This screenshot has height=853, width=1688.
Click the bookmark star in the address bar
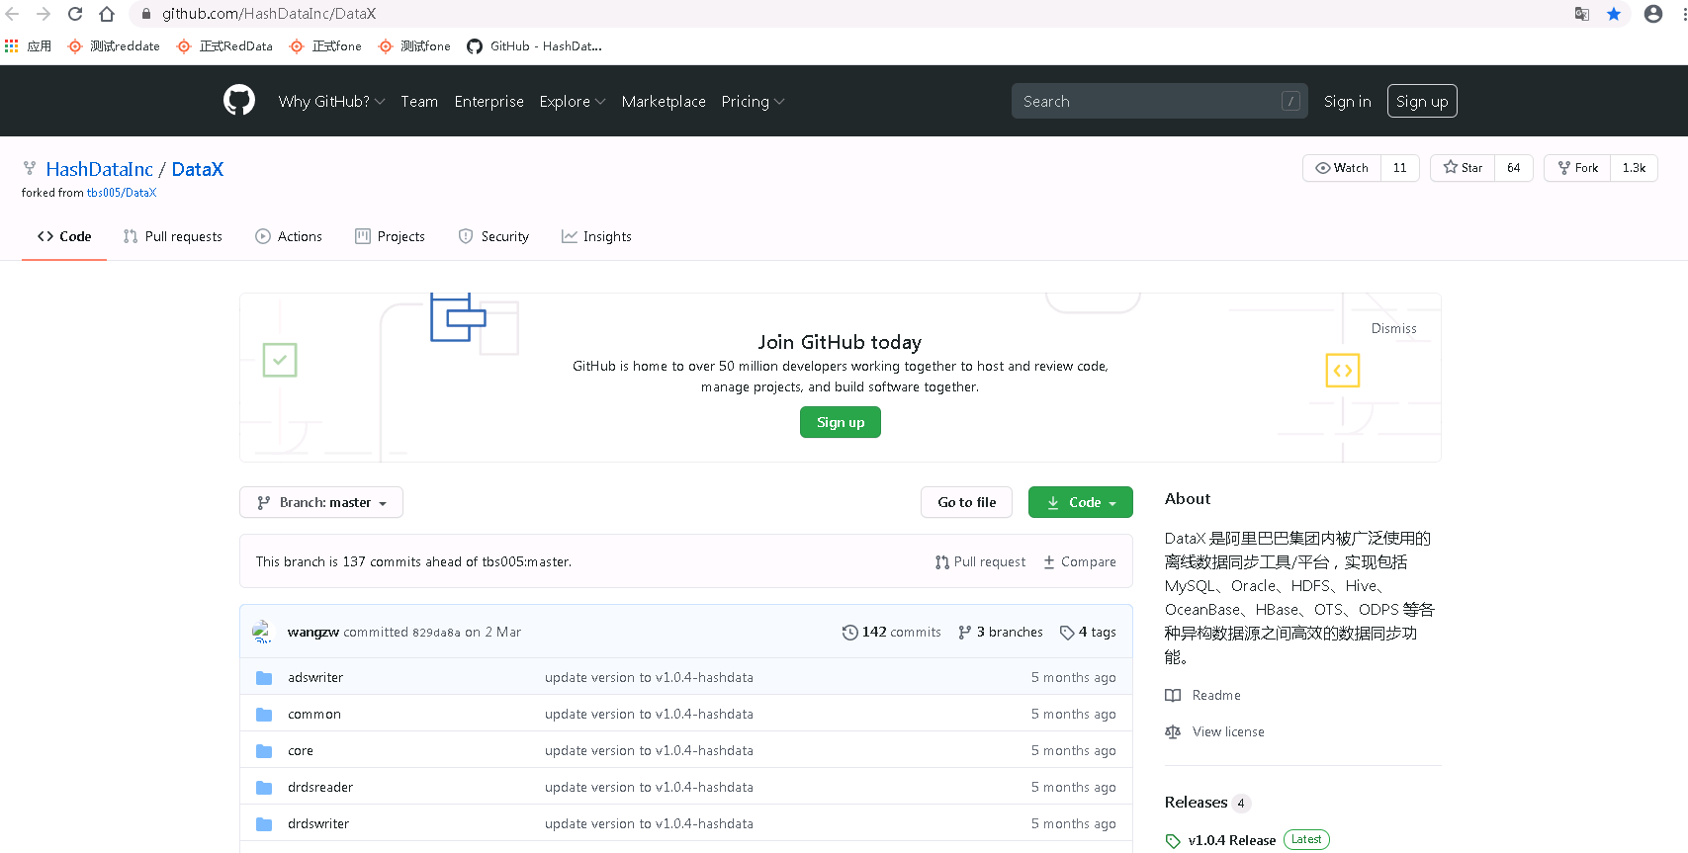1614,14
